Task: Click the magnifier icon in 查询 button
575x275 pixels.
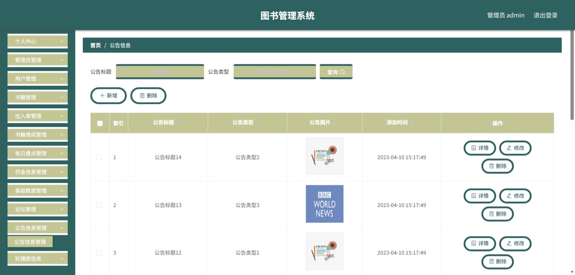Action: tap(342, 72)
